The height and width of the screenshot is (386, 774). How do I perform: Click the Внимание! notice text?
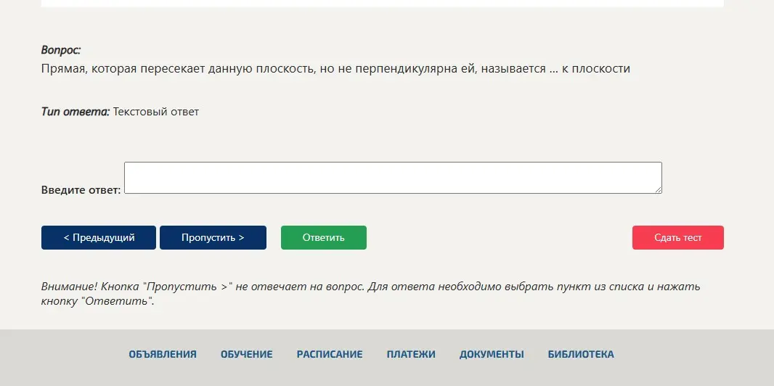[x=371, y=294]
